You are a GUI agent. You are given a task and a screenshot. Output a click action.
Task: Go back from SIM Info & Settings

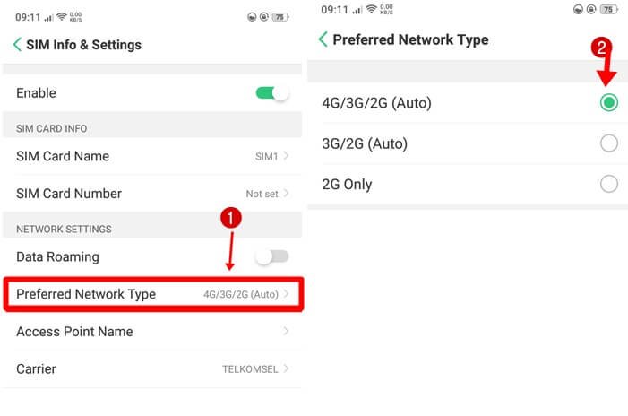17,45
